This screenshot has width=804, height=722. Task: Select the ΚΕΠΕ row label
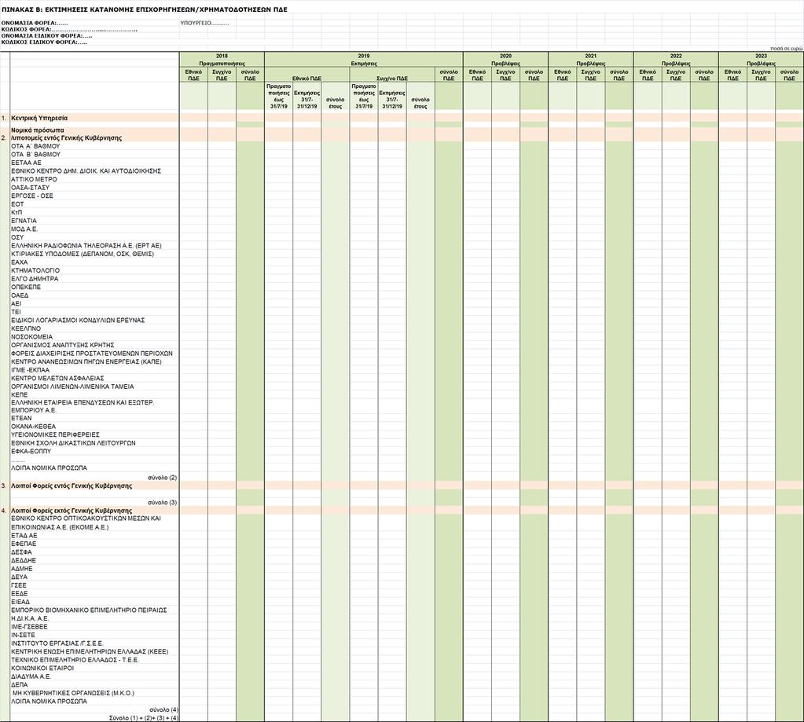20,395
